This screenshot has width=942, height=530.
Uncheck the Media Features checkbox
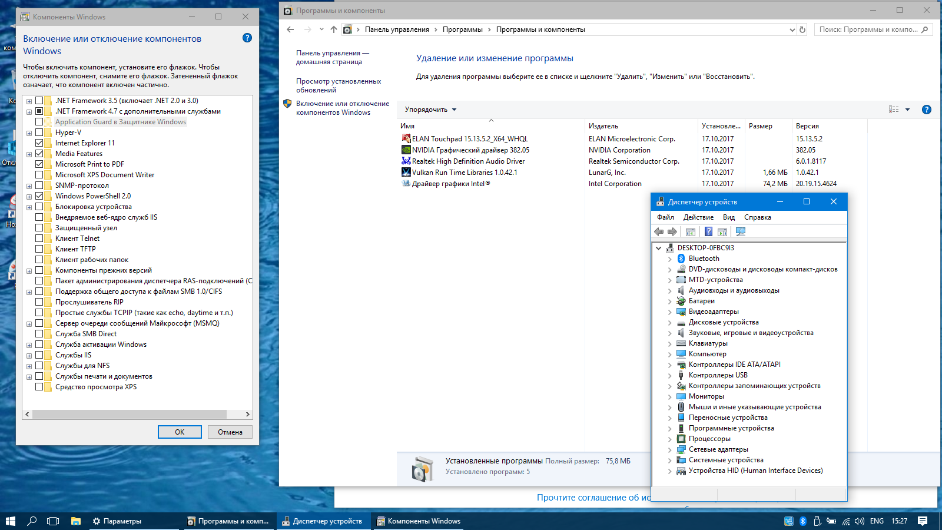click(39, 154)
